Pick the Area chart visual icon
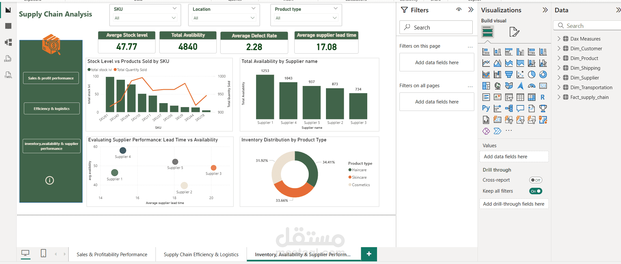The width and height of the screenshot is (621, 264). tap(497, 63)
